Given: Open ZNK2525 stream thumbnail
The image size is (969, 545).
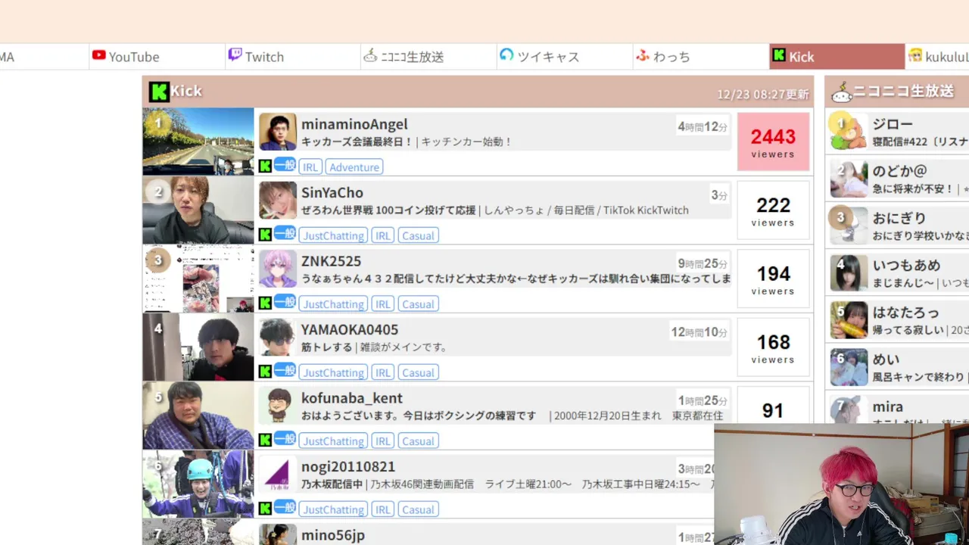Looking at the screenshot, I should (198, 279).
